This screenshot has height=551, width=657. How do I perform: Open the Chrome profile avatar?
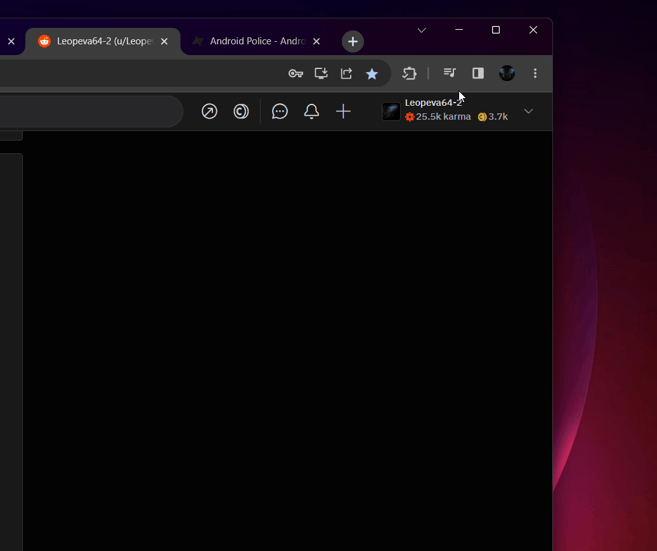pyautogui.click(x=507, y=73)
